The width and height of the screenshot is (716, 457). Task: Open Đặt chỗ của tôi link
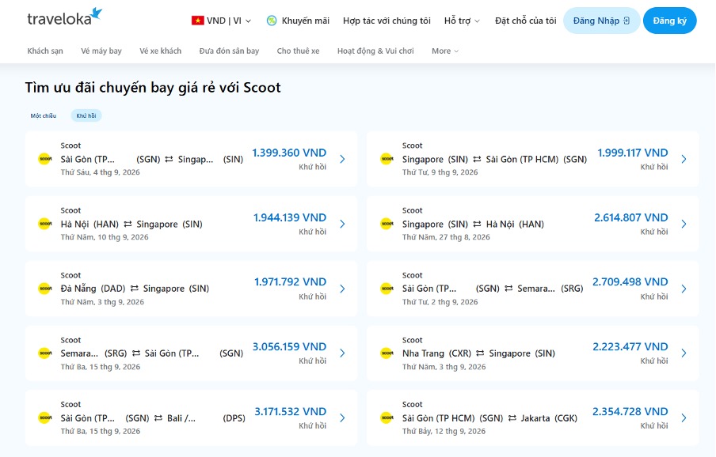[x=526, y=21]
